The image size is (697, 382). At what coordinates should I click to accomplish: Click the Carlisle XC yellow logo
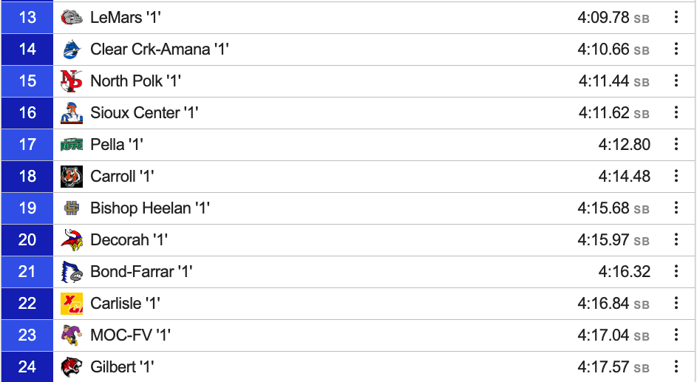click(72, 304)
